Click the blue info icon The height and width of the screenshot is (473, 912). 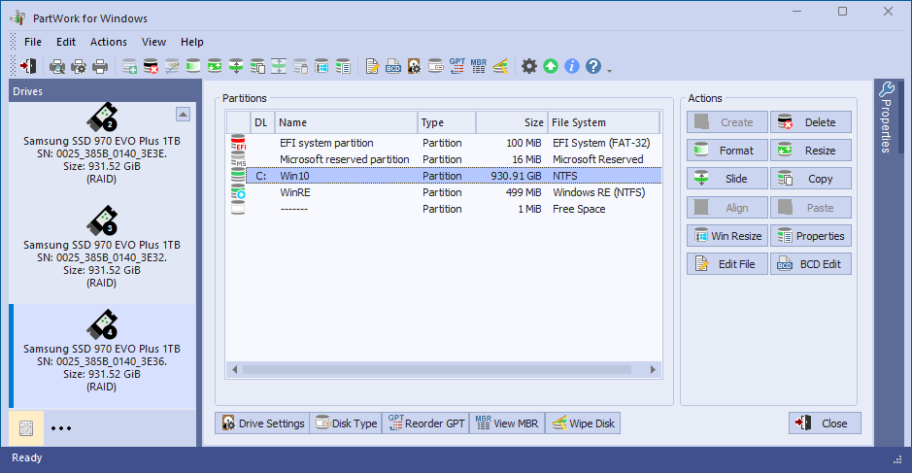coord(572,66)
